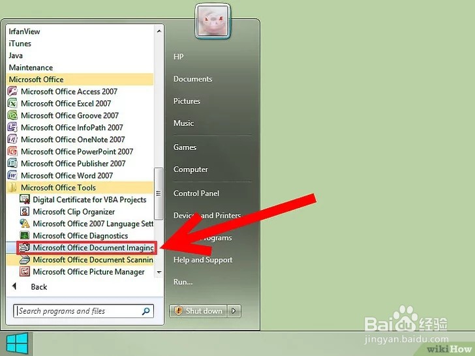Click Back to return to the previous menu
This screenshot has width=475, height=356.
click(x=38, y=287)
